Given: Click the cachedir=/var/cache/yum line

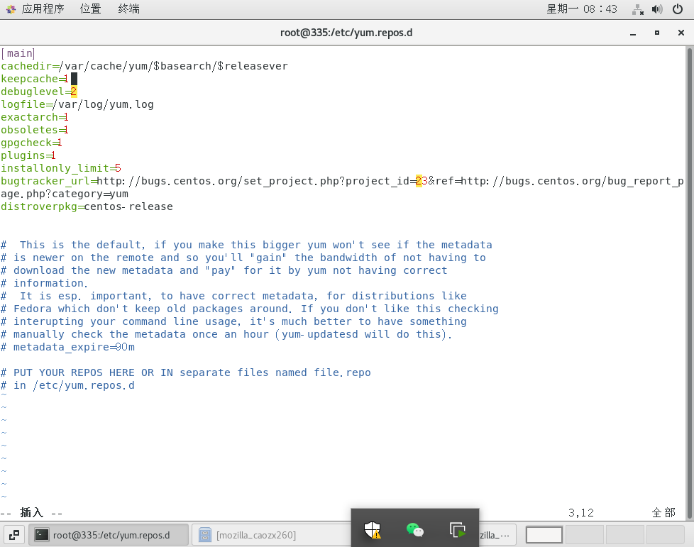Looking at the screenshot, I should click(144, 66).
